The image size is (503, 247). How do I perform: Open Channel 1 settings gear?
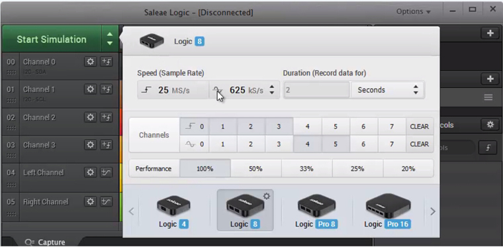(91, 89)
